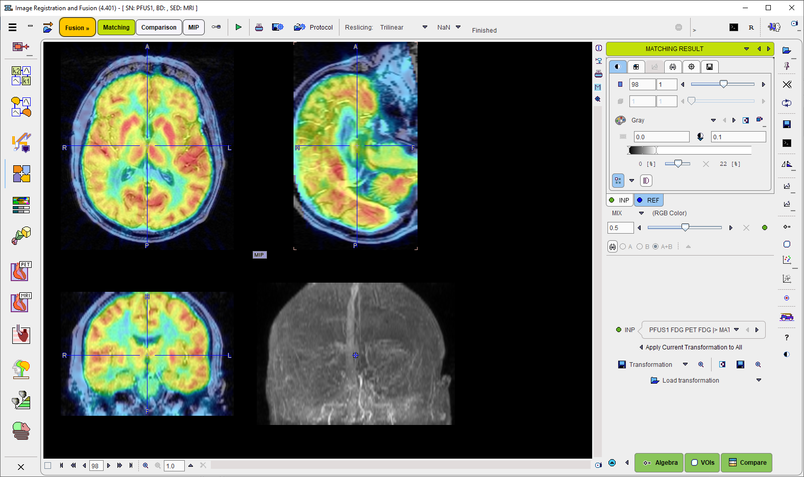804x477 pixels.
Task: Click the Compare button
Action: 747,463
